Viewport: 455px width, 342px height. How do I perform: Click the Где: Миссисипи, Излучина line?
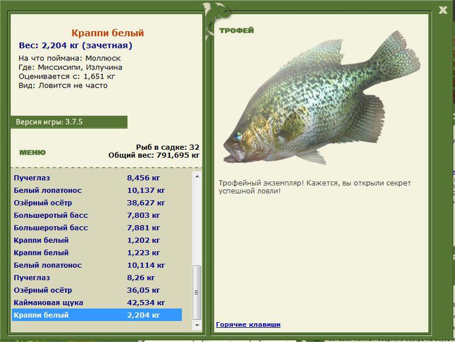click(70, 67)
